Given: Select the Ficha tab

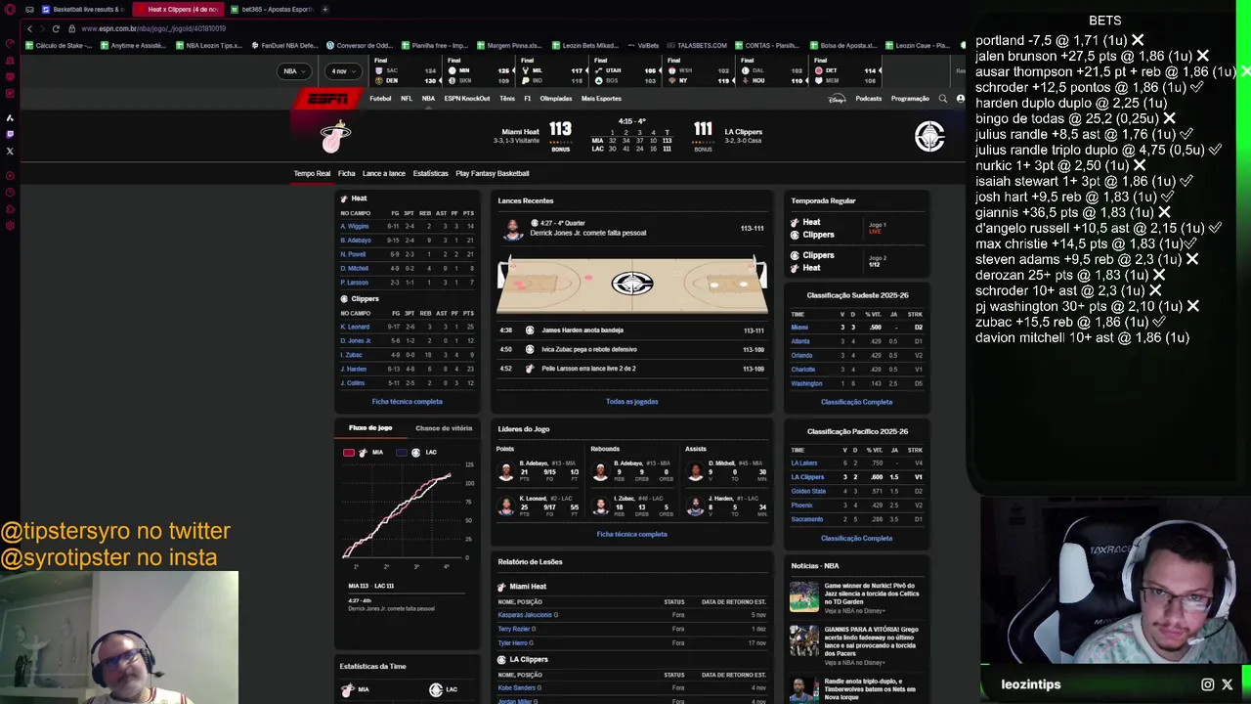Looking at the screenshot, I should coord(347,173).
